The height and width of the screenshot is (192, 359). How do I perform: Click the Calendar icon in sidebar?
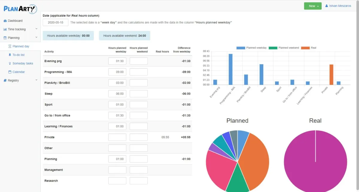pyautogui.click(x=10, y=72)
